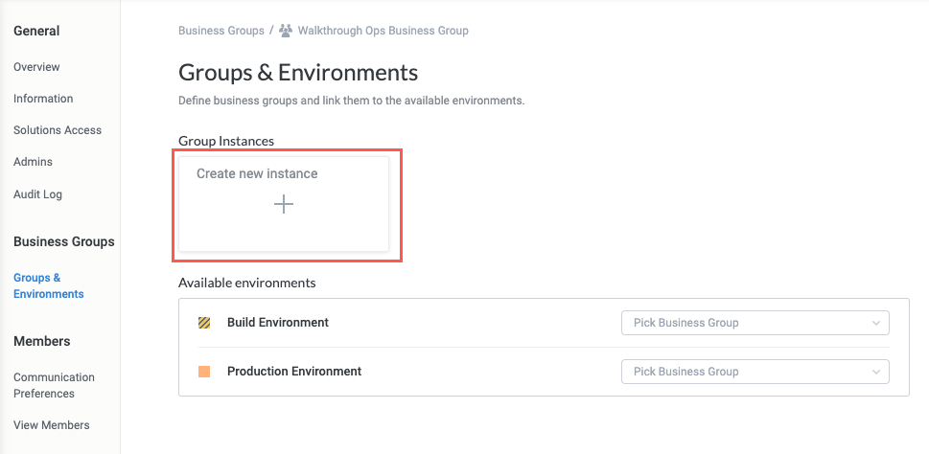Open the Audit Log page
This screenshot has height=454, width=929.
[38, 194]
